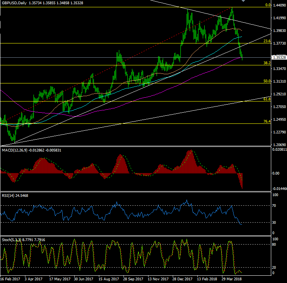This screenshot has width=287, height=283.
Task: Select the 50.0 Fibonacci retracement label
Action: (x=267, y=81)
